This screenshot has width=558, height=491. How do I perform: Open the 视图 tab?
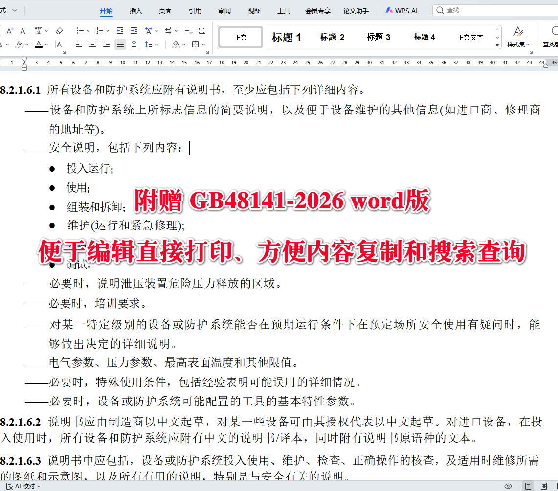pos(254,11)
